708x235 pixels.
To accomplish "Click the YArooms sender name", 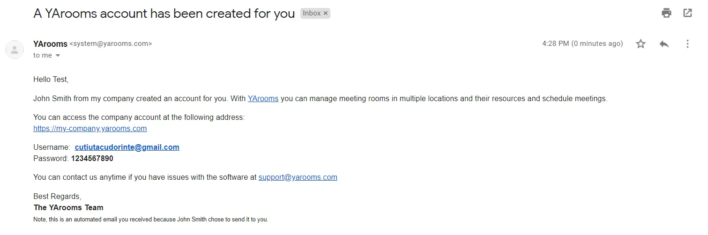I will coord(50,44).
